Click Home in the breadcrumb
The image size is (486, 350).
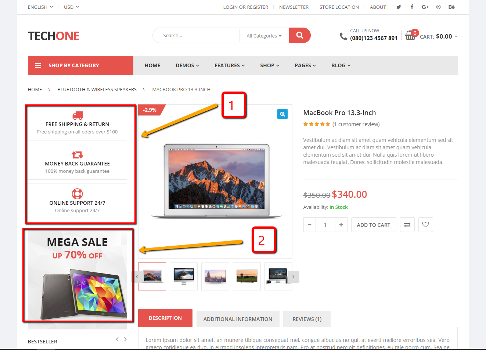(x=35, y=89)
